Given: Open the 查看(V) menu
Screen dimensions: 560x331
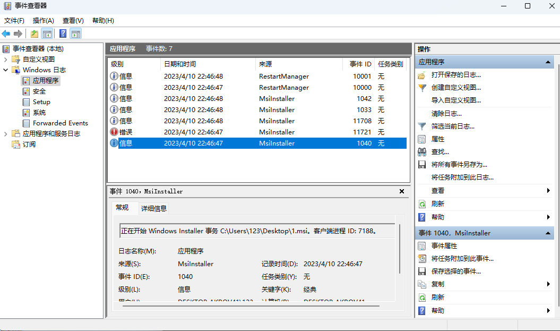Looking at the screenshot, I should pyautogui.click(x=73, y=21).
